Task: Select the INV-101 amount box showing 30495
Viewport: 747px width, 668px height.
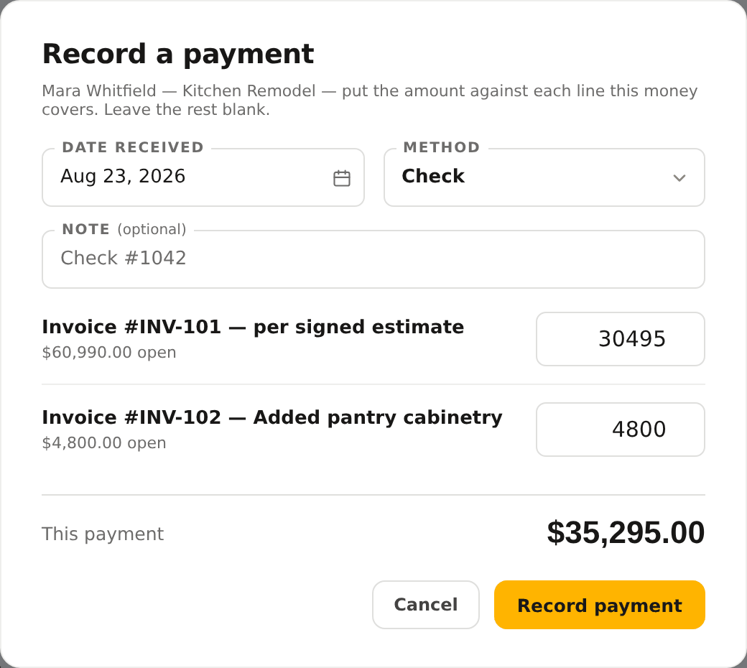Action: click(621, 339)
